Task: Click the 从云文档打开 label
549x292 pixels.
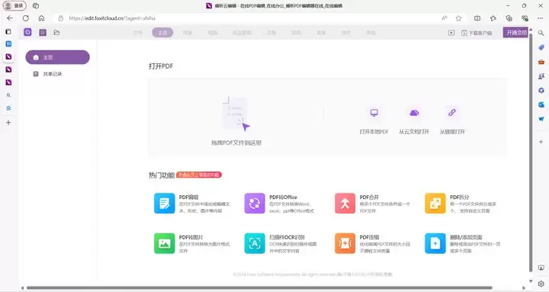Action: click(x=414, y=132)
